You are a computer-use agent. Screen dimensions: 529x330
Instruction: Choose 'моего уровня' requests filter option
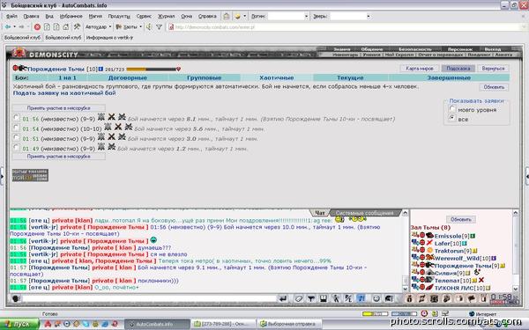(x=452, y=109)
